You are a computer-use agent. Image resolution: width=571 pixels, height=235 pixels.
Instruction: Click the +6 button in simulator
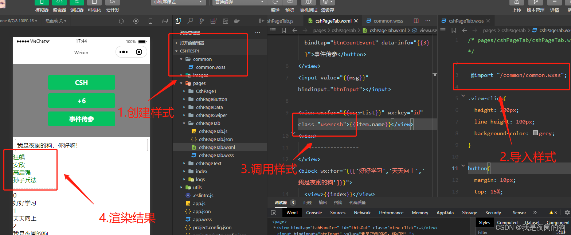click(x=81, y=101)
